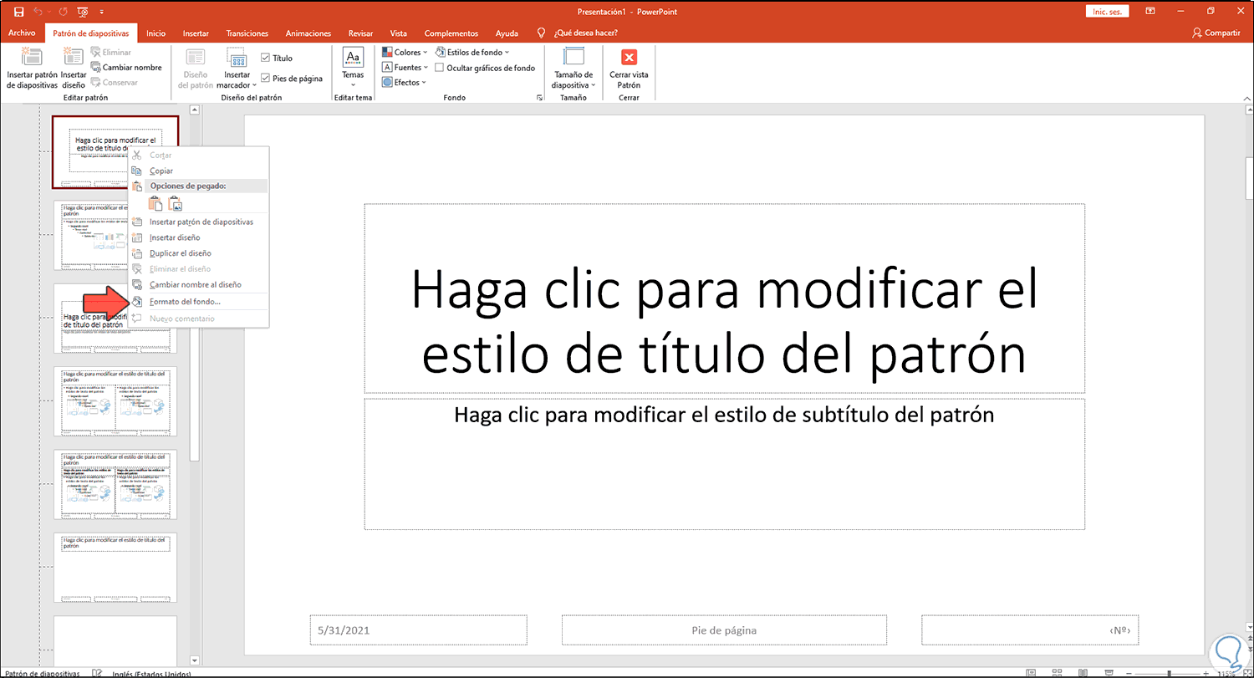The width and height of the screenshot is (1254, 678).
Task: Switch to the Revisar tab
Action: click(x=360, y=33)
